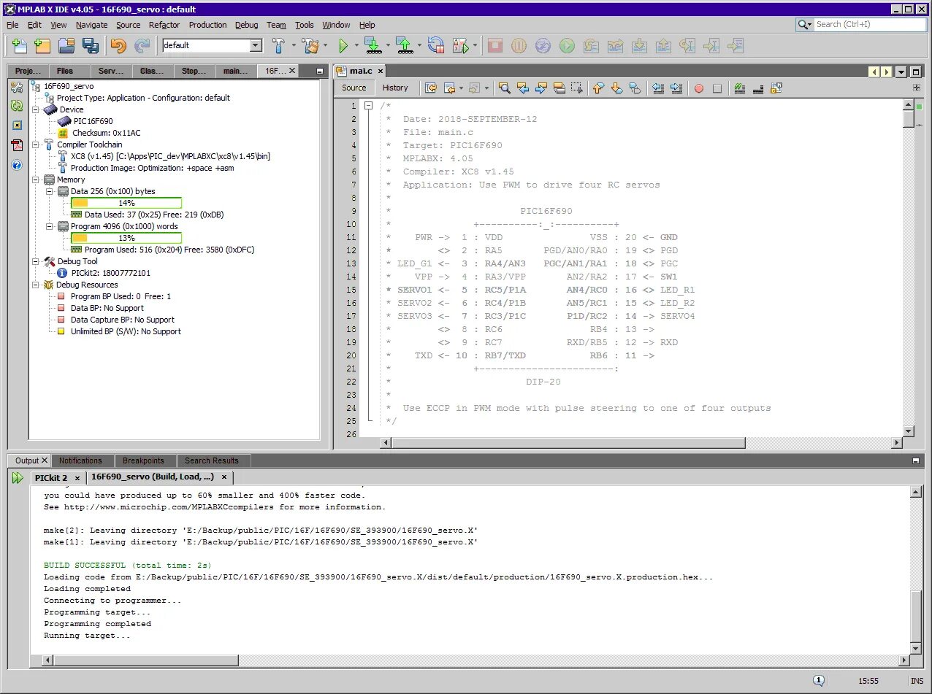Save all files using the diskette icon
Viewport: 932px width, 694px height.
point(91,45)
